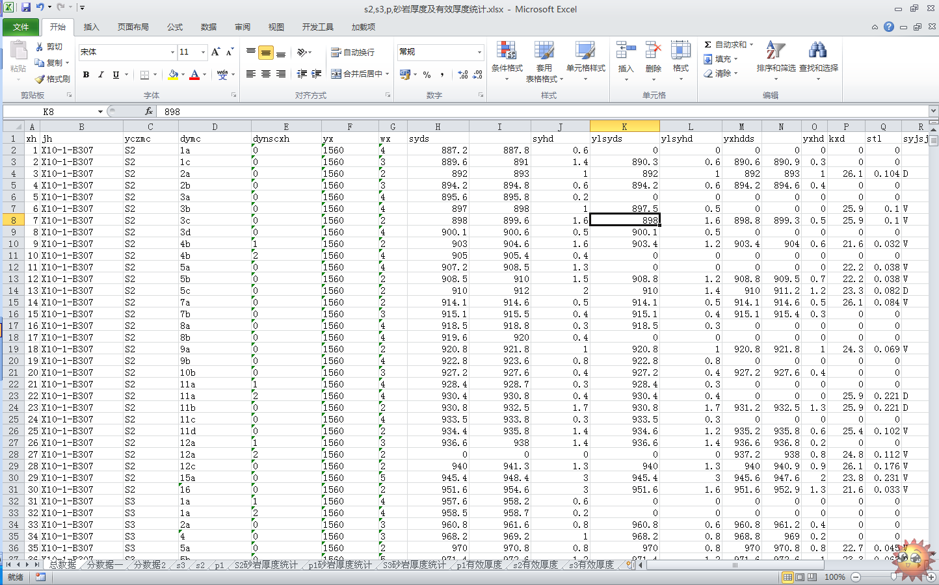Click the increase decimal icon
Viewport: 939px width, 585px height.
pyautogui.click(x=463, y=75)
